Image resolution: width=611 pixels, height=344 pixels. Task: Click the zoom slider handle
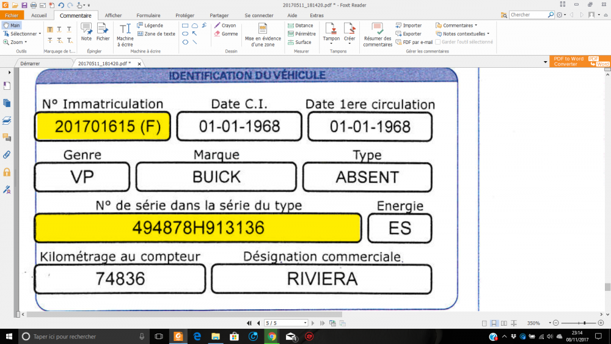[x=585, y=323]
